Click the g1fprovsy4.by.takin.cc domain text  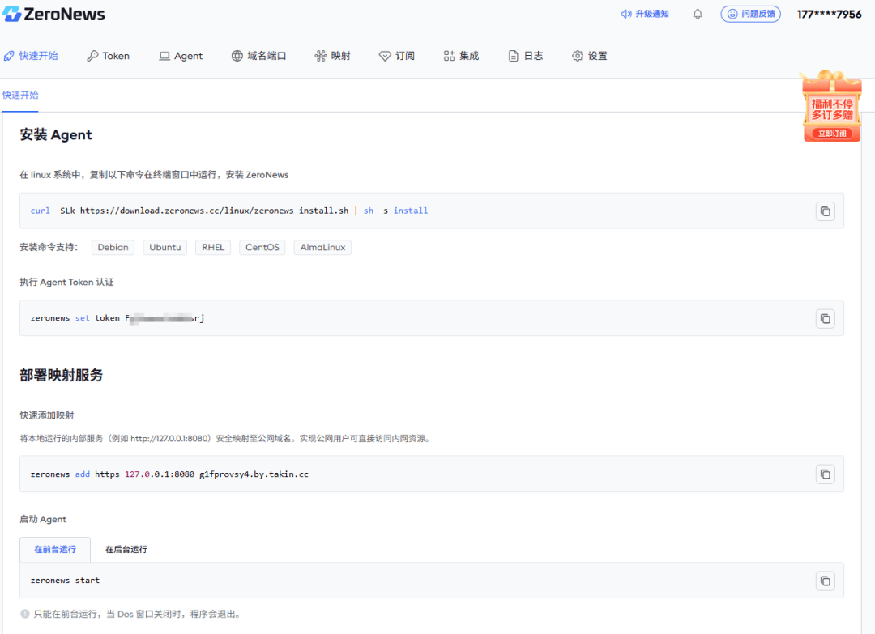tap(254, 474)
